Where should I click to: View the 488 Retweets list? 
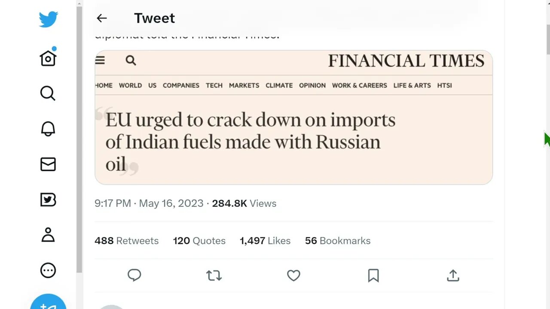click(x=126, y=241)
